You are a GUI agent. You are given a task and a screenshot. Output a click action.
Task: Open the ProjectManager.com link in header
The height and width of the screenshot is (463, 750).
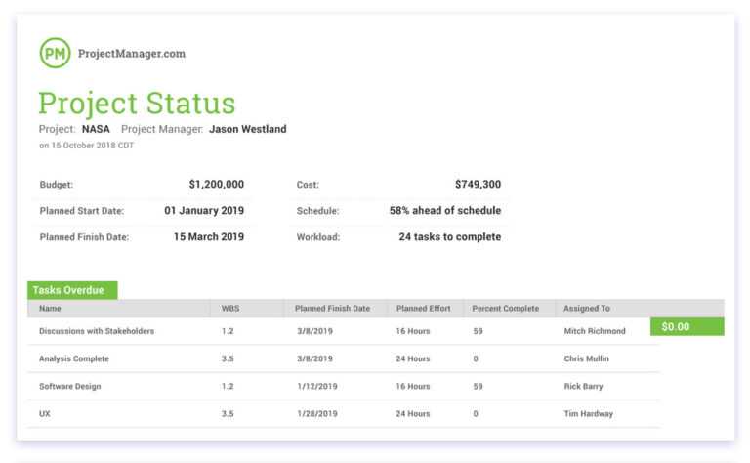(131, 54)
